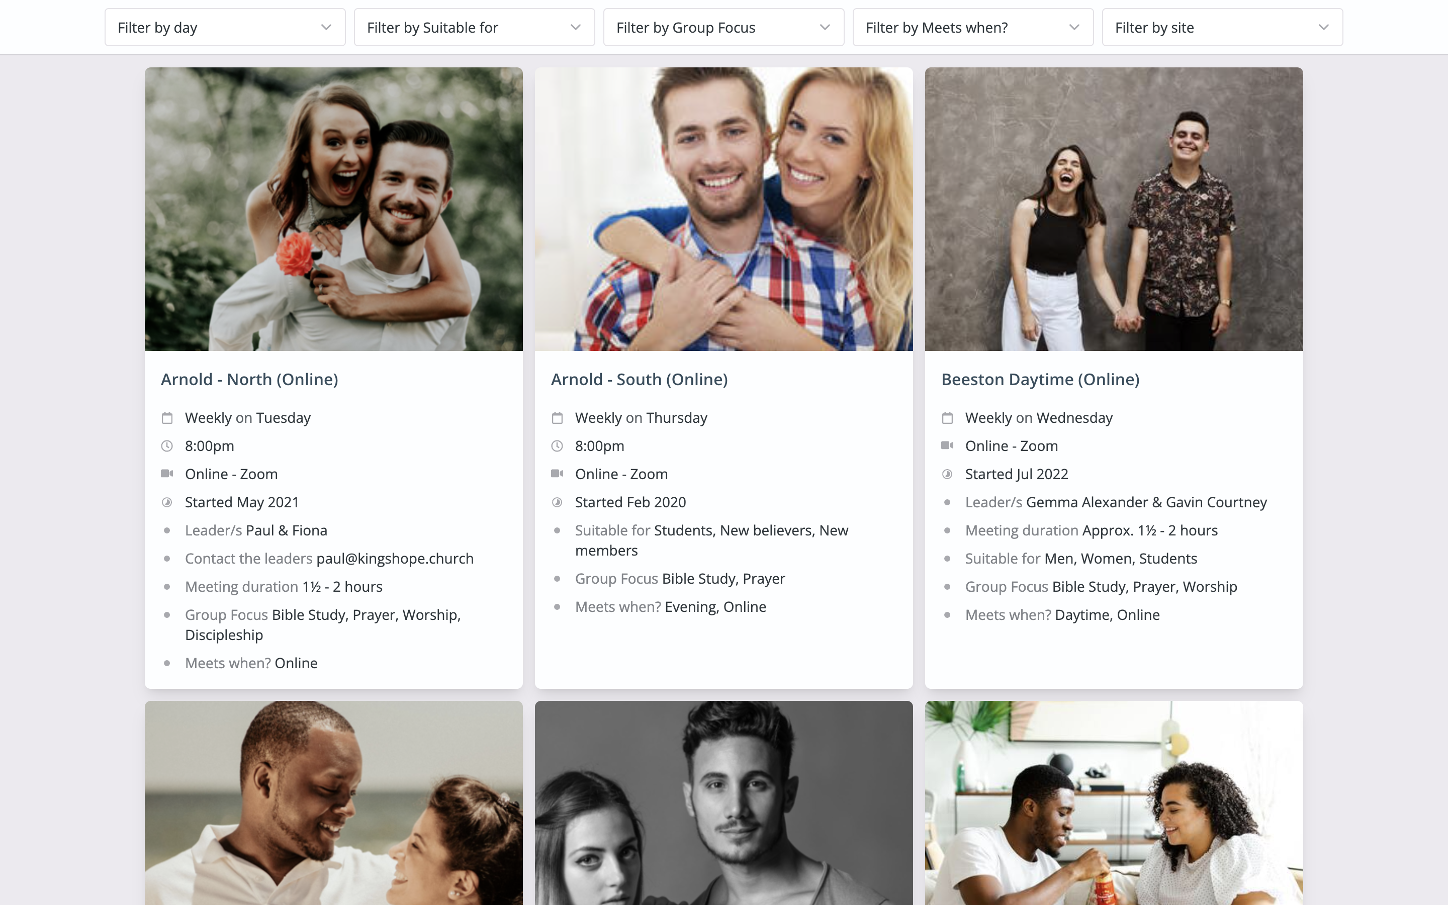Screen dimensions: 1448x905
Task: Click the text Started Feb 2020
Action: point(630,502)
